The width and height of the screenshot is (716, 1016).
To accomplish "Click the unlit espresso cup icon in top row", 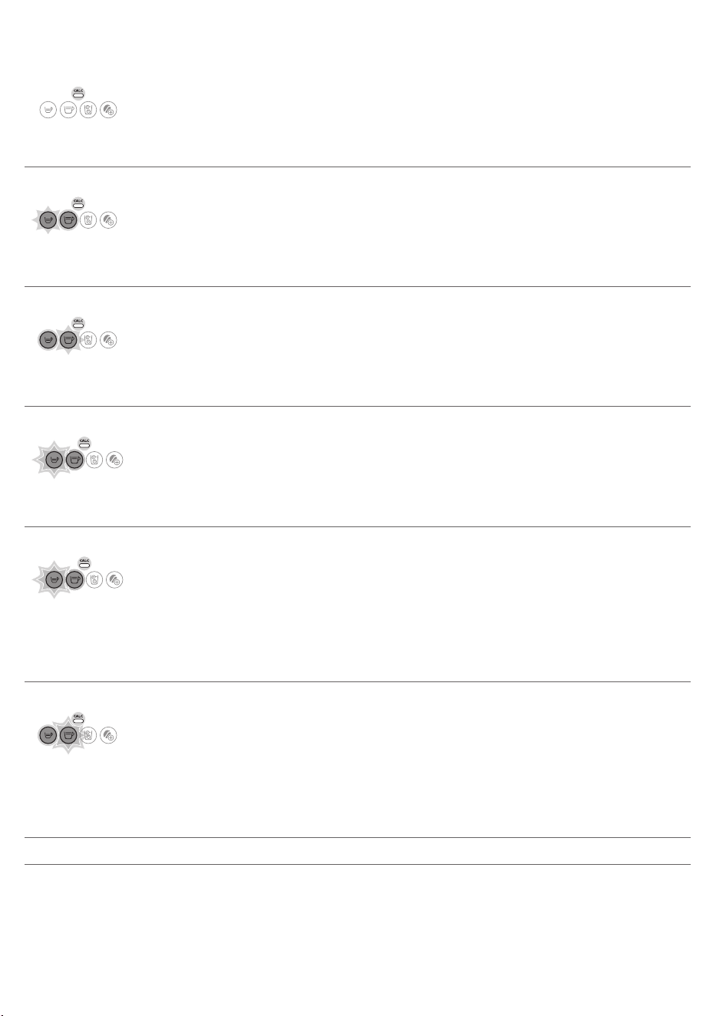I will tap(48, 111).
